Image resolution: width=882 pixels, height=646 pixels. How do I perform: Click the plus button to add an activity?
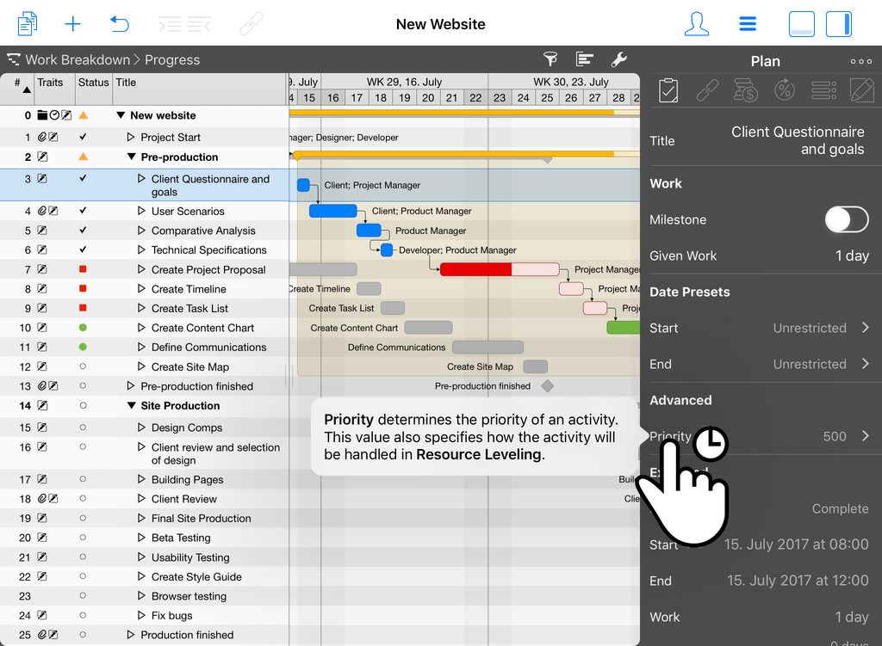click(73, 23)
